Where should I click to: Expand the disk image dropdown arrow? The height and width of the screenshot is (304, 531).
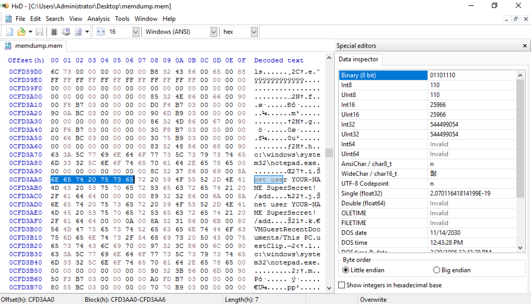(x=87, y=32)
